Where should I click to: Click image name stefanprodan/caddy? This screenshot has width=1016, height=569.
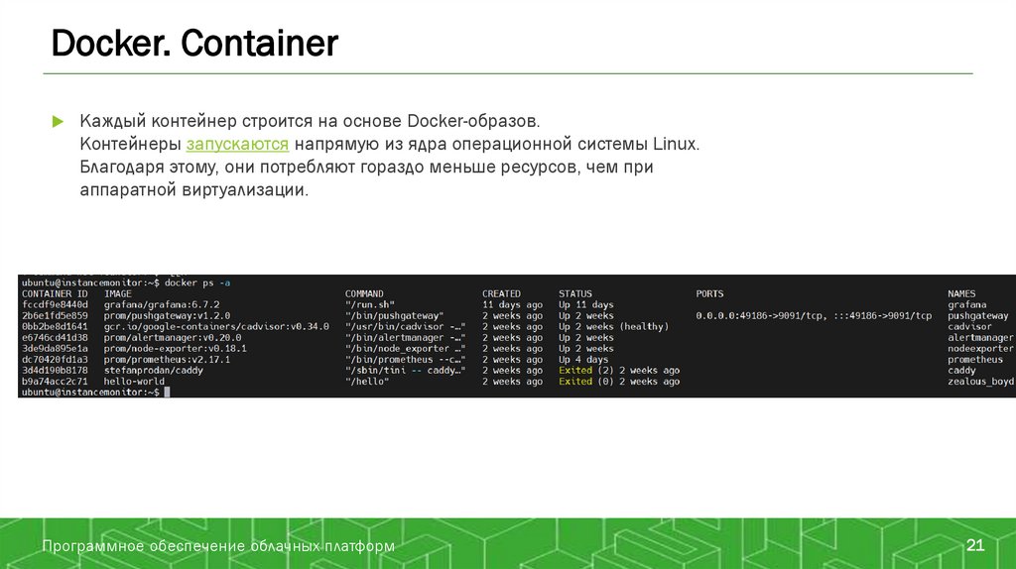coord(154,371)
